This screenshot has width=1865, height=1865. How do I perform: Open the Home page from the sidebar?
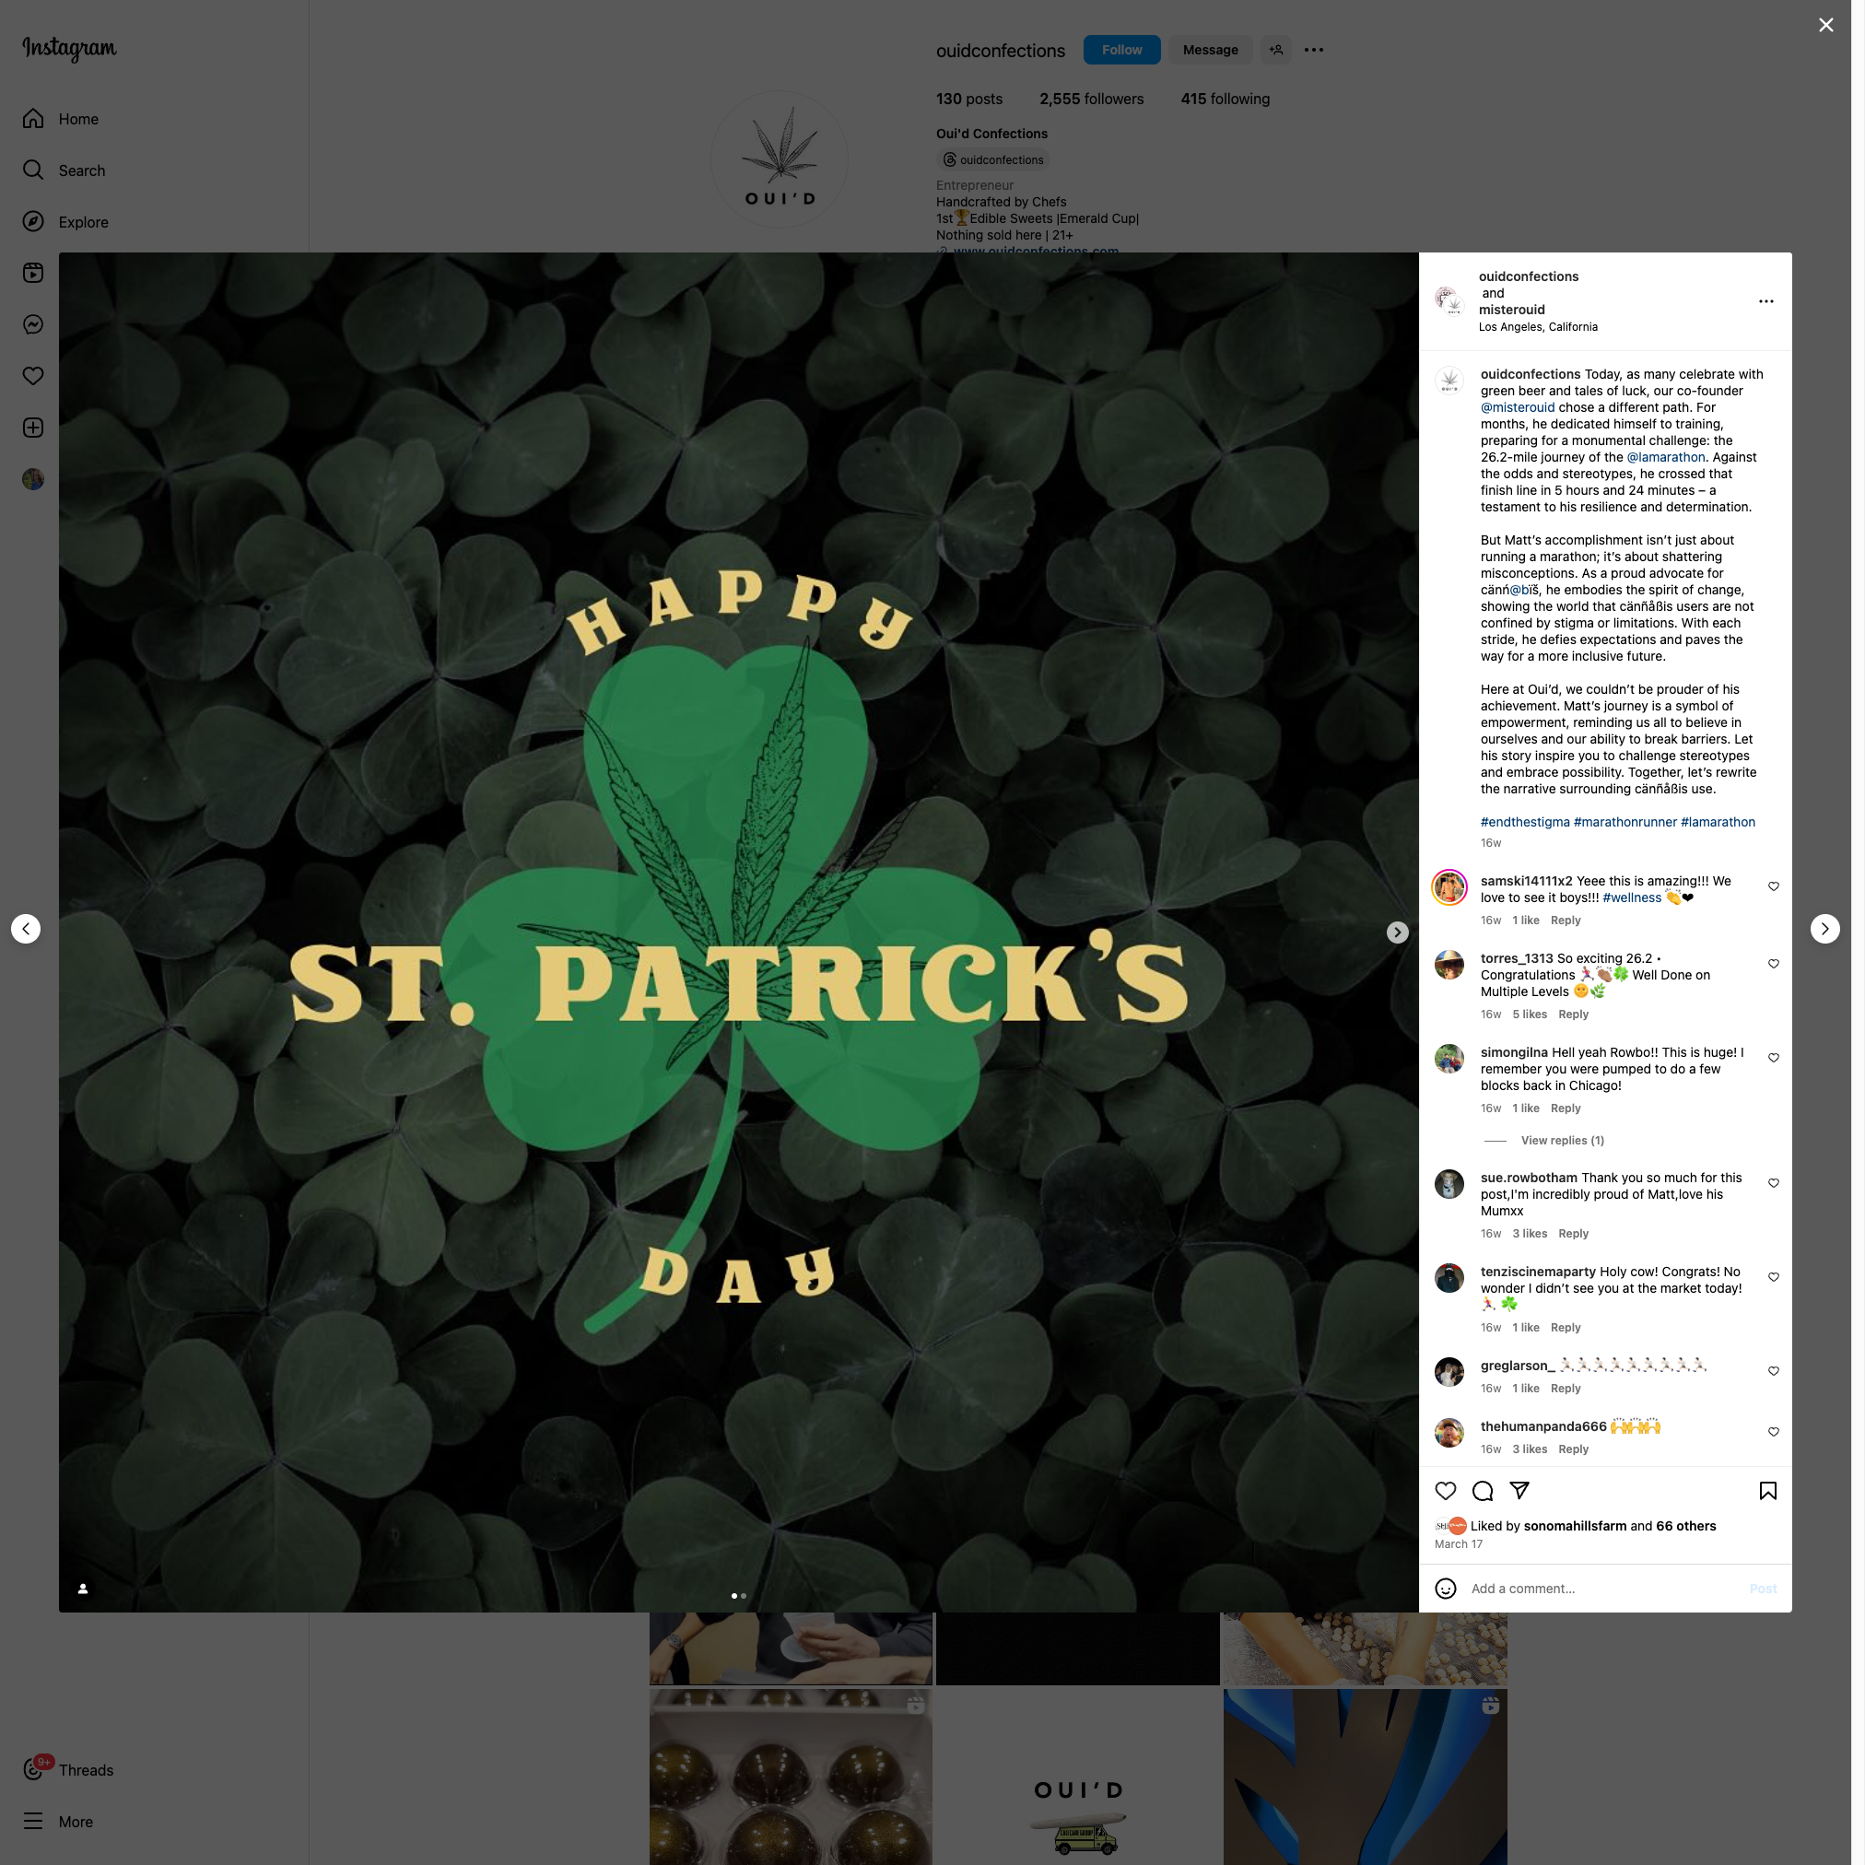(61, 119)
